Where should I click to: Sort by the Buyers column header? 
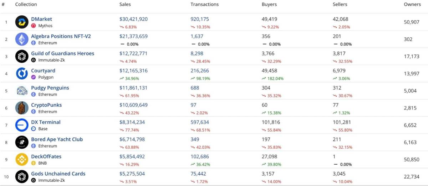(x=269, y=5)
